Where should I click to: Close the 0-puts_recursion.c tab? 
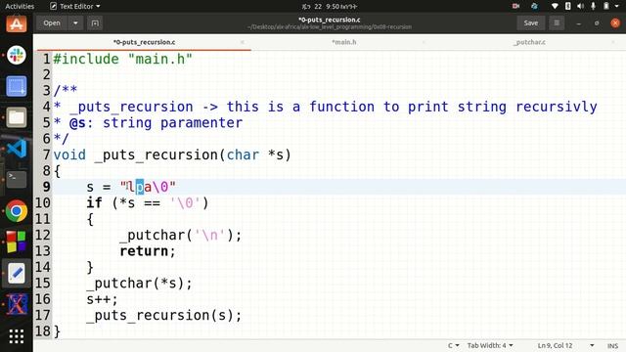(242, 42)
